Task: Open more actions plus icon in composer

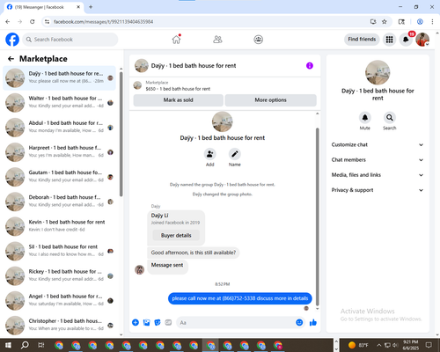Action: [136, 322]
